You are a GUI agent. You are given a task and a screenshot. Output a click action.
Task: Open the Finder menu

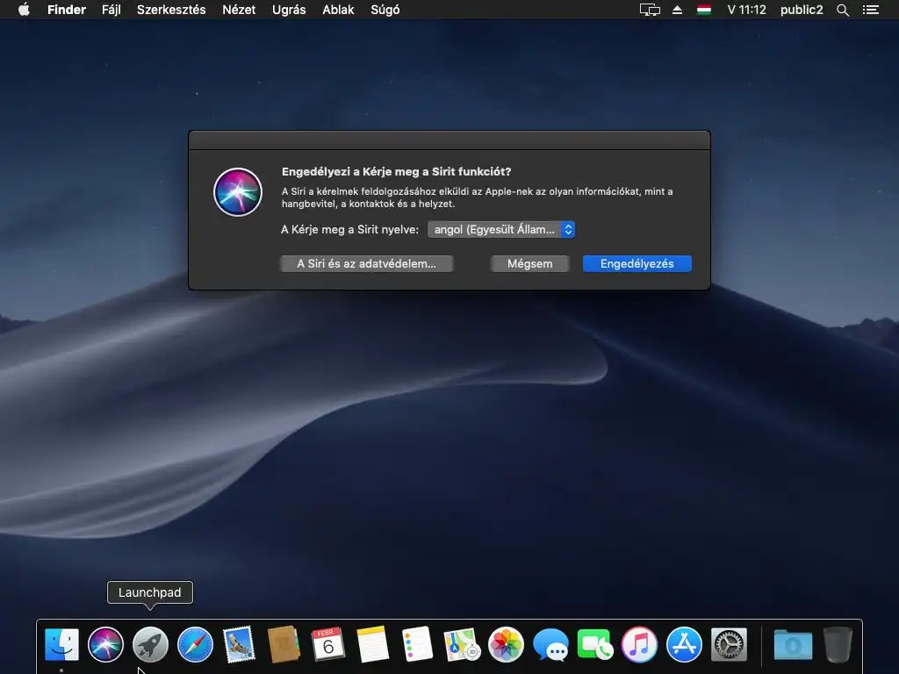(x=67, y=10)
